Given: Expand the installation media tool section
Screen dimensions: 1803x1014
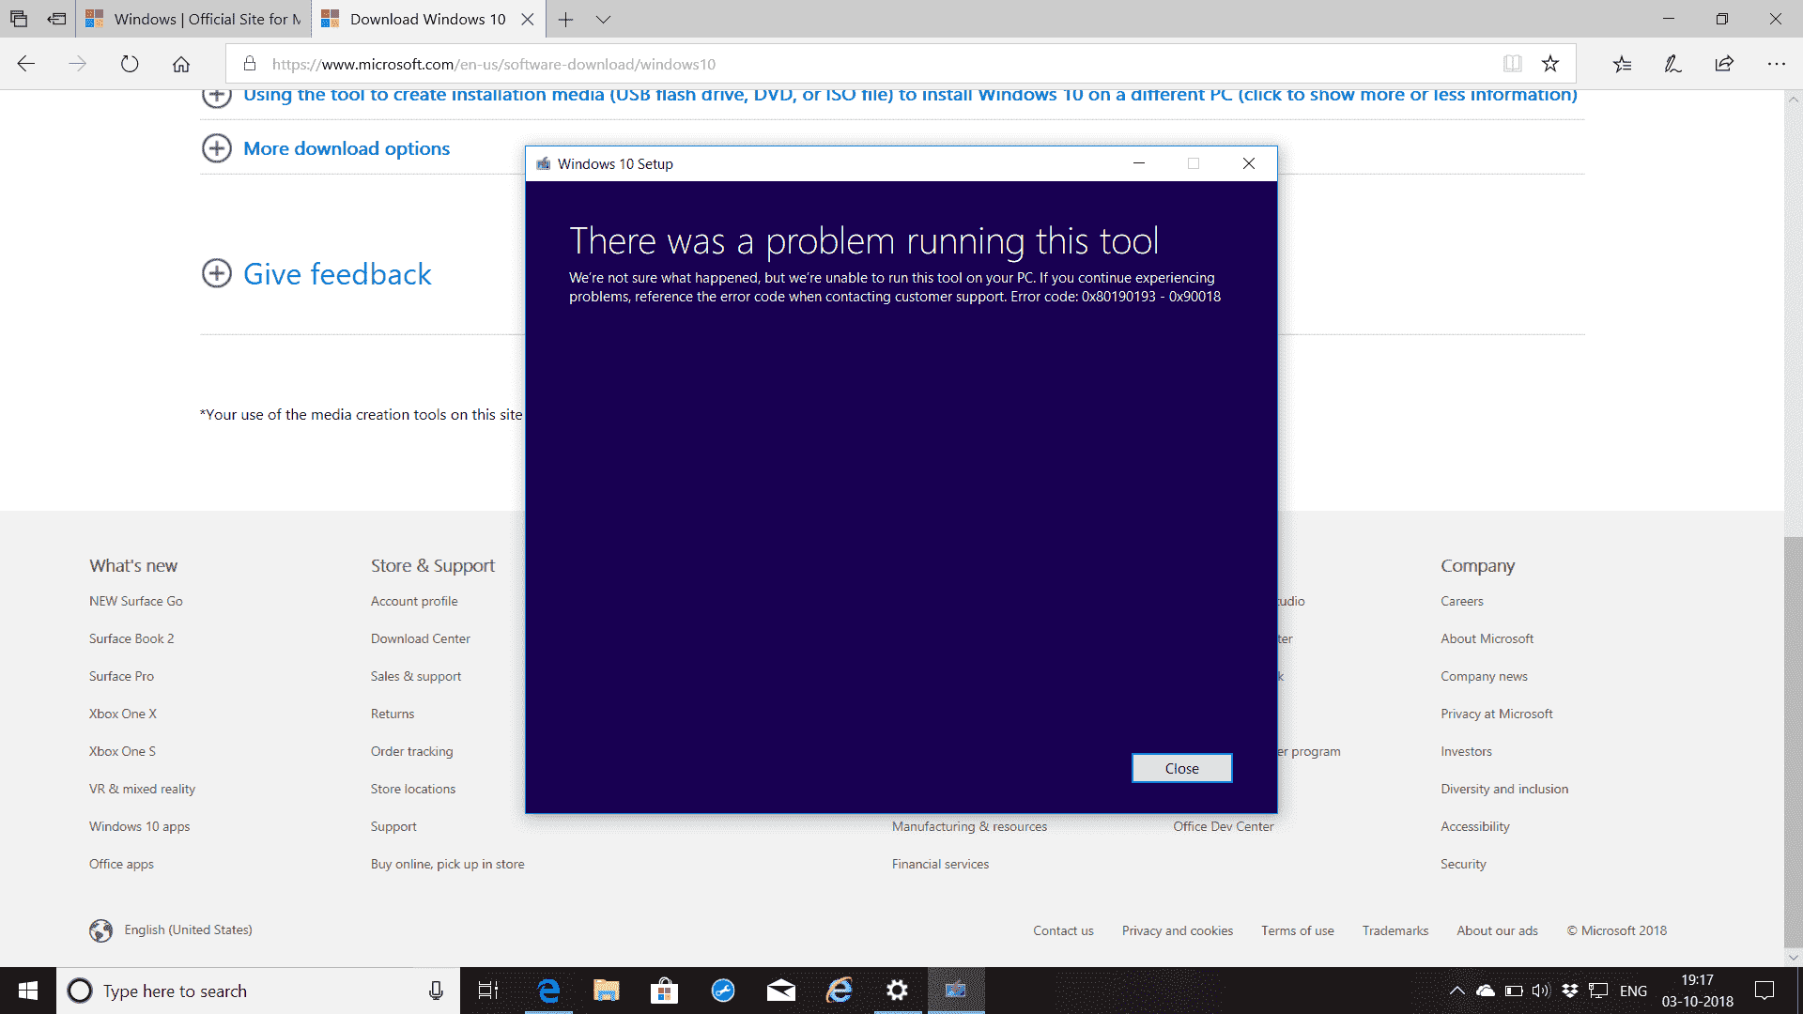Looking at the screenshot, I should (889, 95).
